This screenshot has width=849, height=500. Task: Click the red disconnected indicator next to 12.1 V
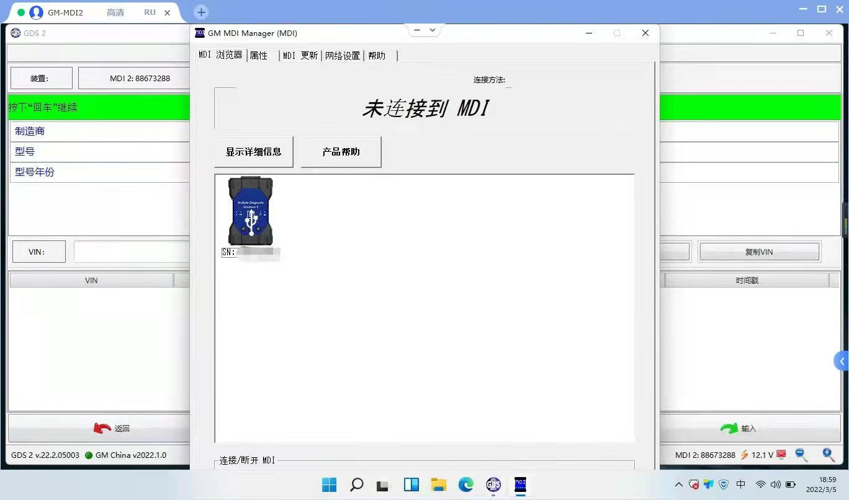coord(781,455)
